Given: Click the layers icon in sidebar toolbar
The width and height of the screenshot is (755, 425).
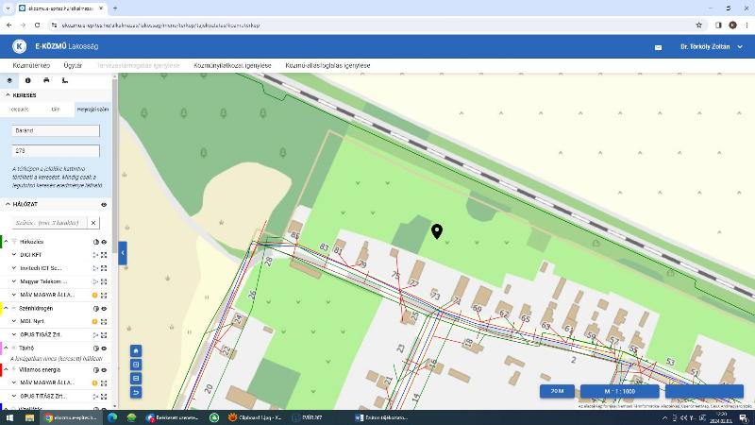Looking at the screenshot, I should coord(8,80).
